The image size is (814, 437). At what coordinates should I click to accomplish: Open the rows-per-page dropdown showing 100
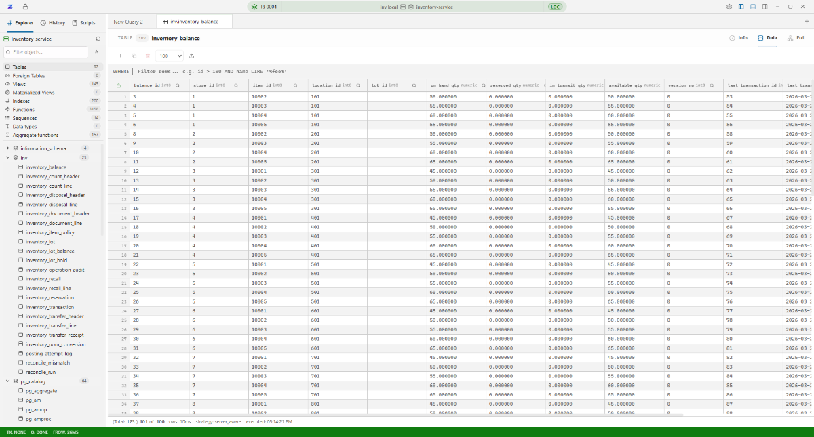click(170, 56)
